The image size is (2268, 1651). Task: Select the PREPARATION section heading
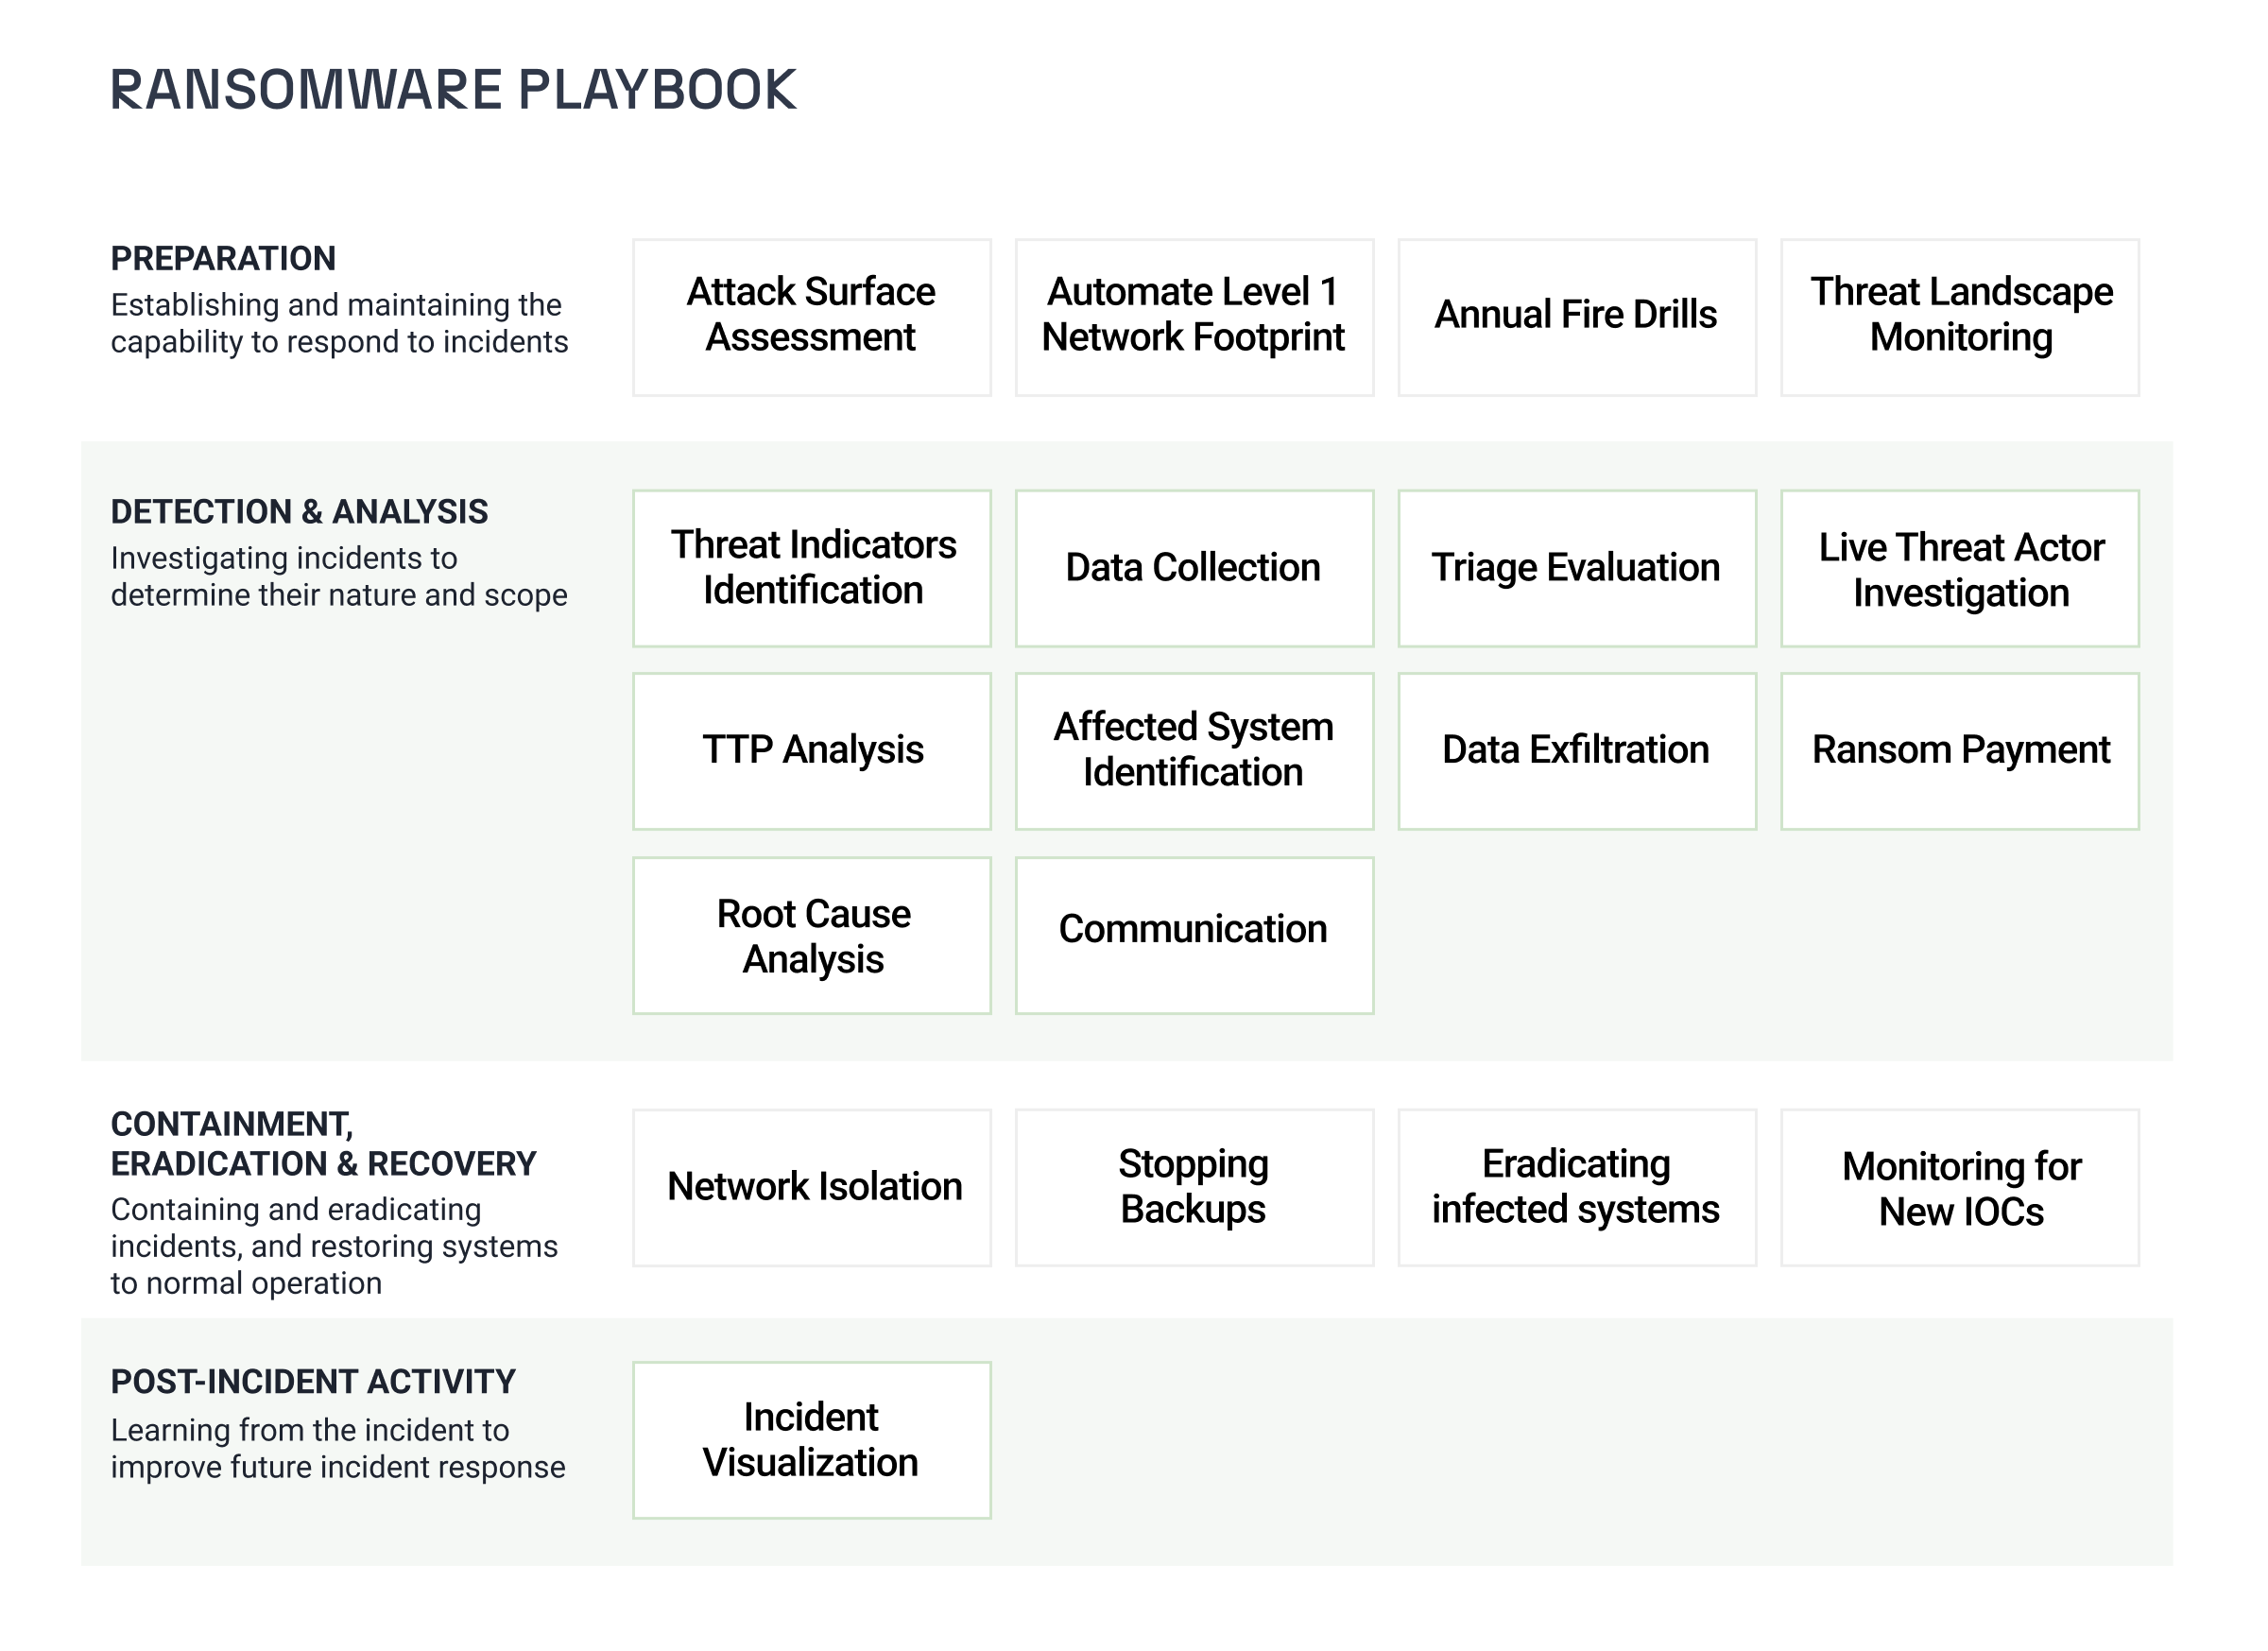[x=223, y=258]
